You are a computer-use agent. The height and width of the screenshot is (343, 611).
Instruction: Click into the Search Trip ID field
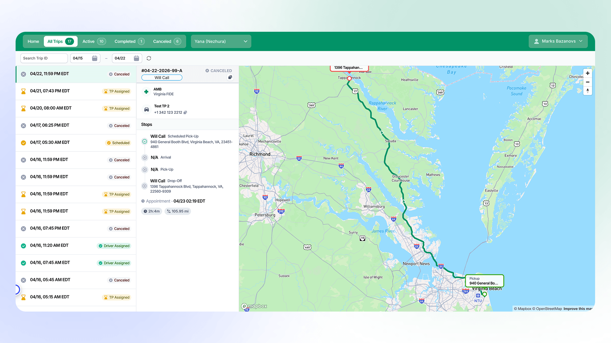coord(44,58)
